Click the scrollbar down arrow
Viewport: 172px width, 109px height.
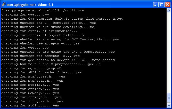point(169,105)
